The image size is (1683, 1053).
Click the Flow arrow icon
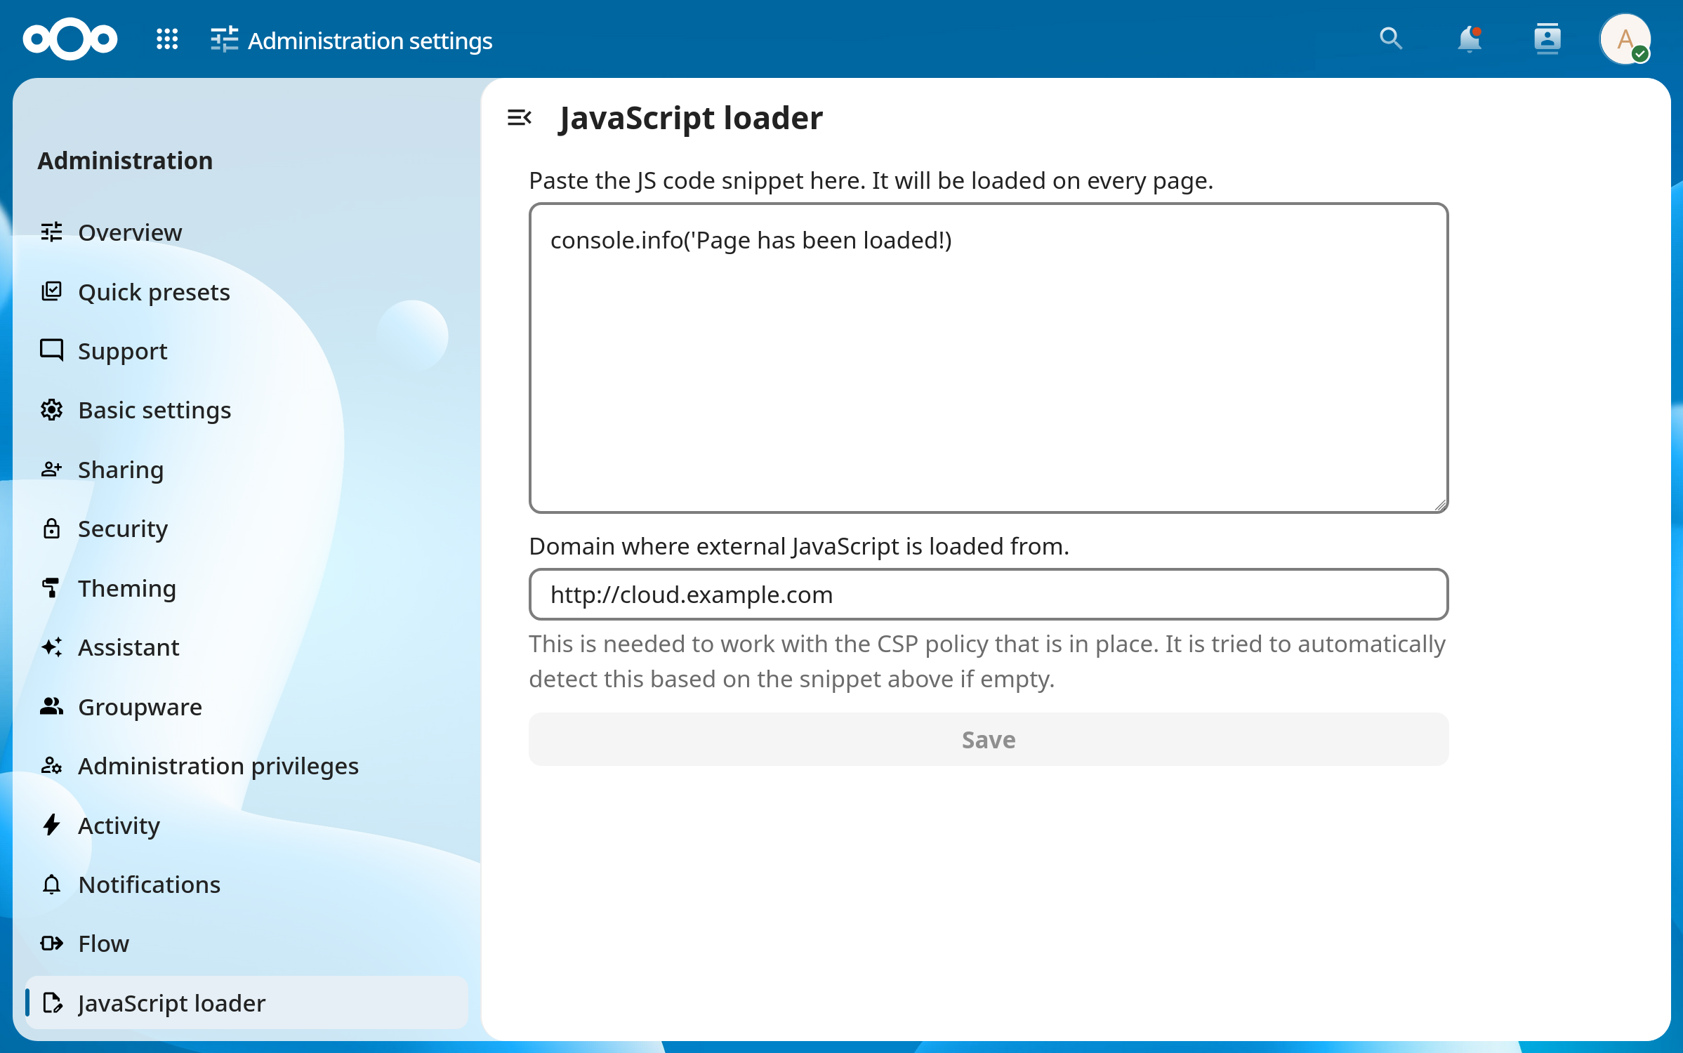click(51, 943)
